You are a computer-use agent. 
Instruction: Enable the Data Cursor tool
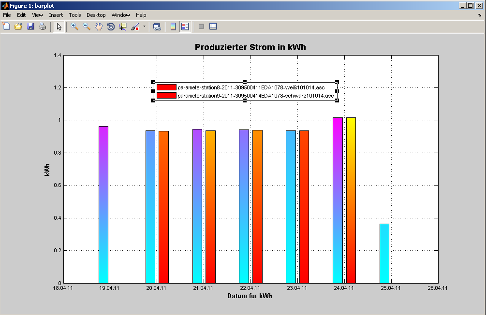[123, 27]
